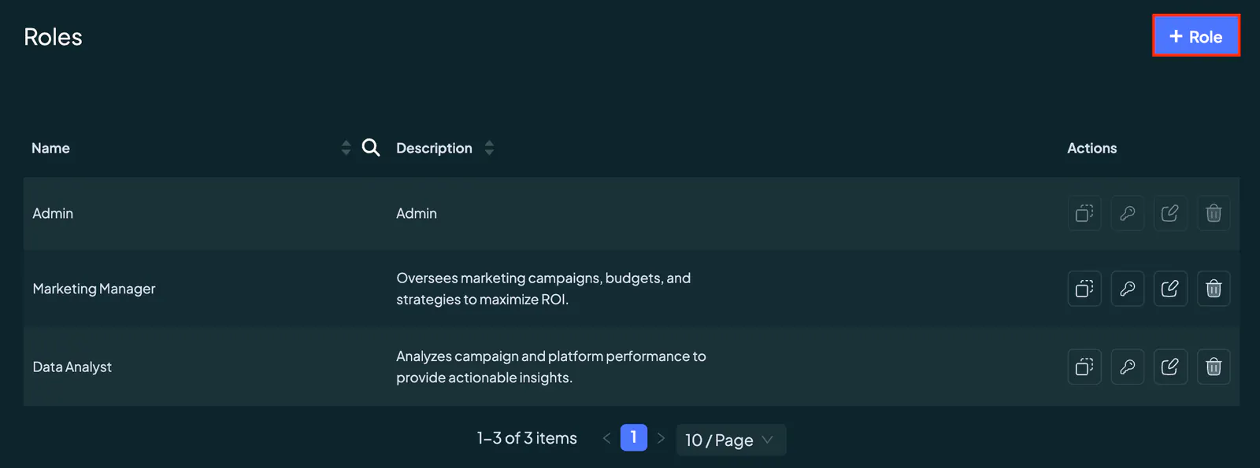Search roles by name

pos(371,148)
